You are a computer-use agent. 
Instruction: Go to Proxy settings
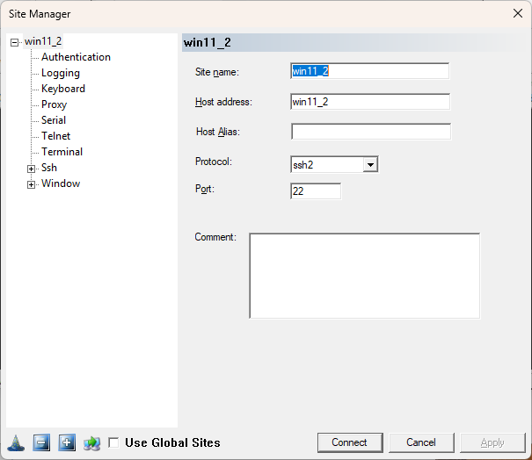coord(54,104)
